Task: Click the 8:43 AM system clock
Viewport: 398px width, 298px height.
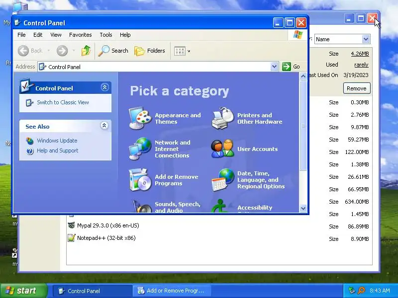Action: 380,291
